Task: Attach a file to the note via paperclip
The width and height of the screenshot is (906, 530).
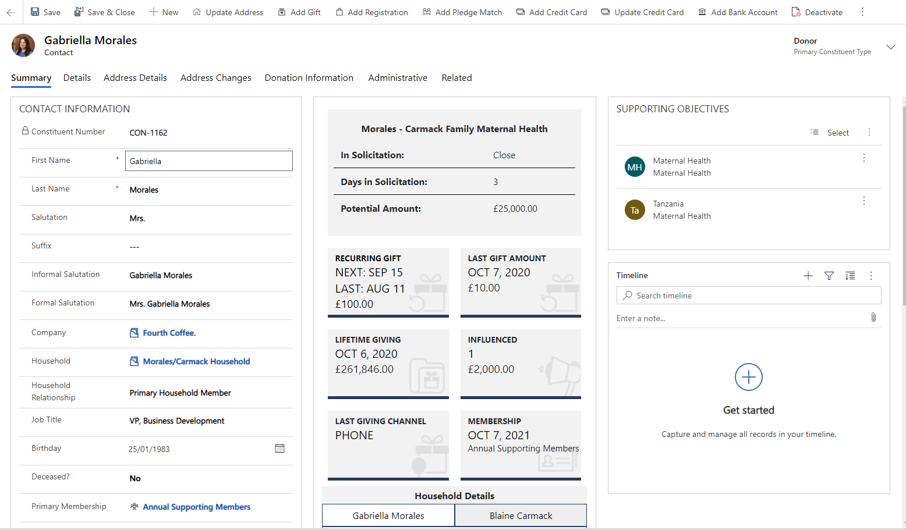Action: click(873, 318)
